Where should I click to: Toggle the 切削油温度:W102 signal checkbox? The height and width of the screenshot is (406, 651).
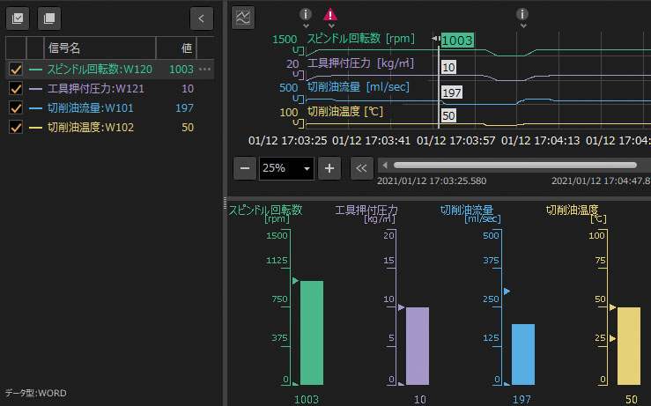pyautogui.click(x=15, y=127)
